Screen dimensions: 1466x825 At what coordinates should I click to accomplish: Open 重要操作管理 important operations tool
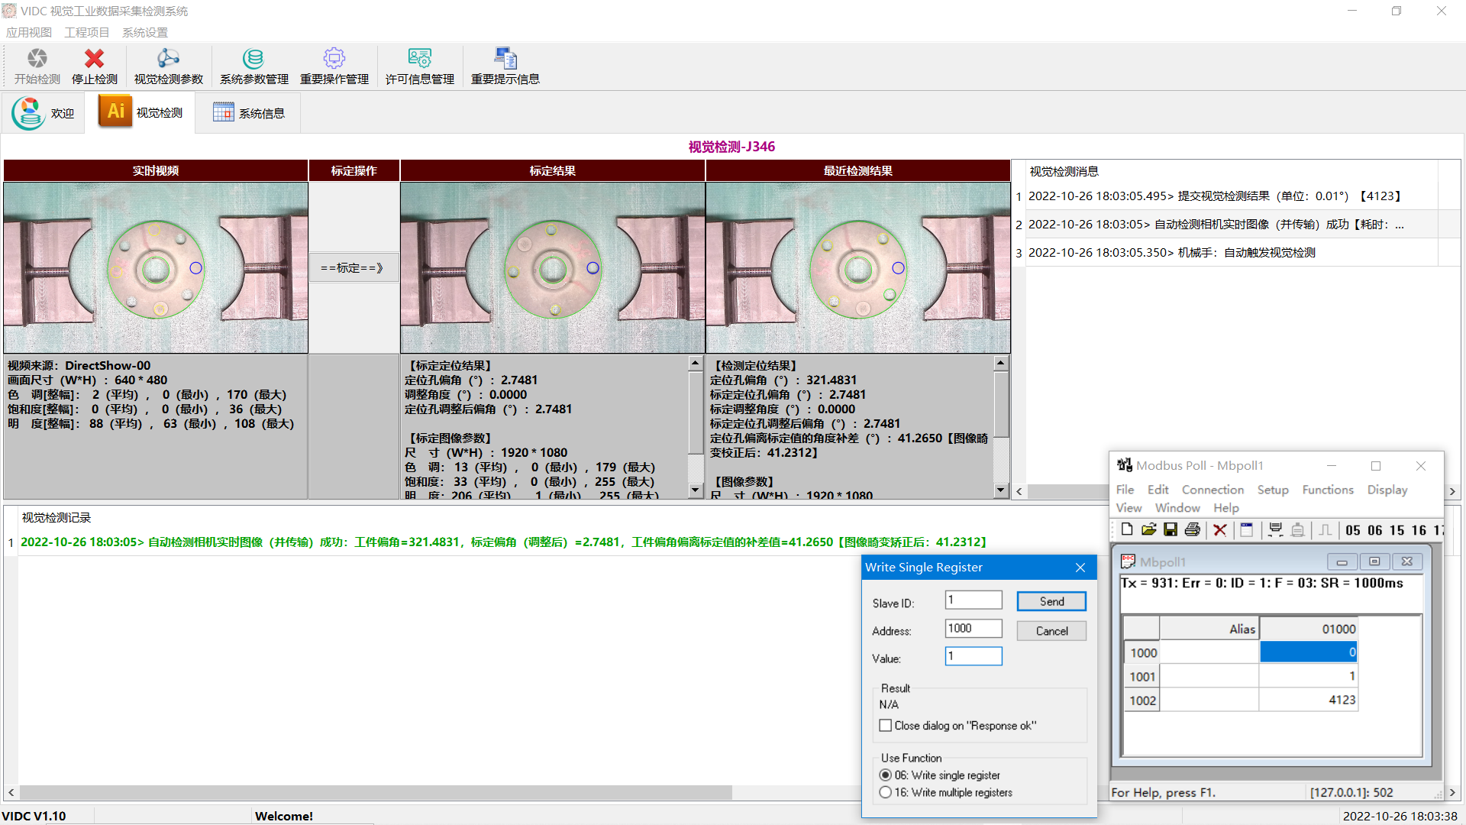click(x=334, y=66)
